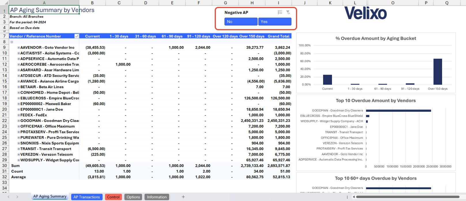Open sheet tab bar options dots
466x201 pixels.
pos(347,197)
